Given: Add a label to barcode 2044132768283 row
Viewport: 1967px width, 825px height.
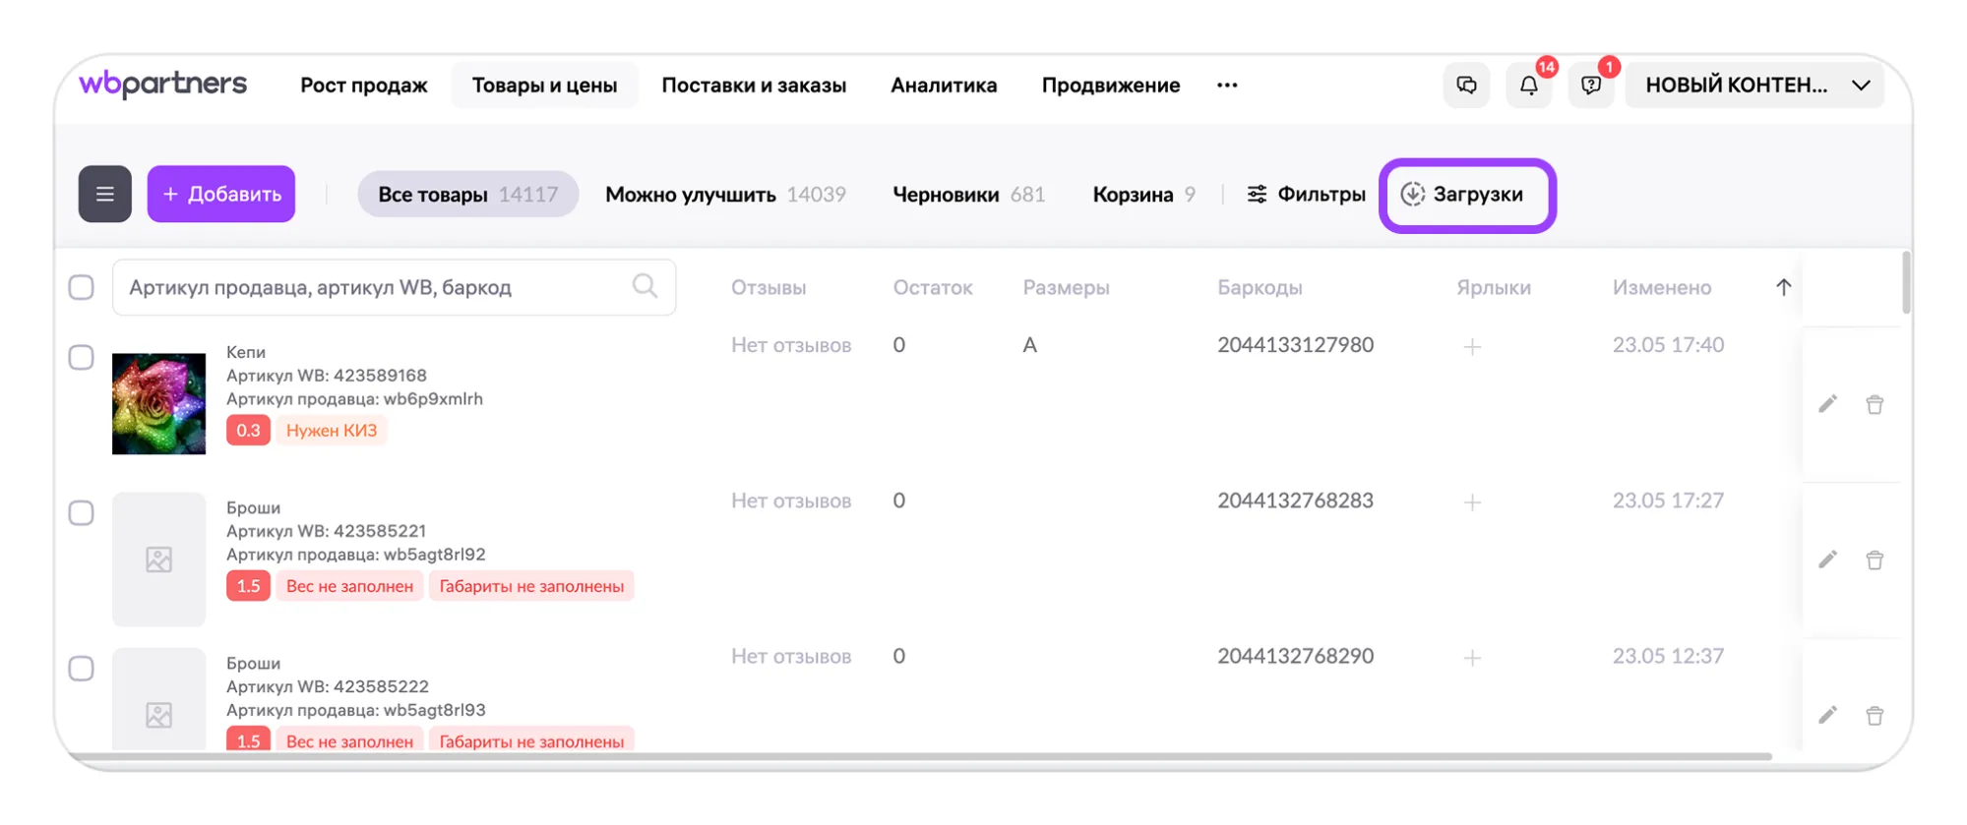Looking at the screenshot, I should pos(1472,502).
